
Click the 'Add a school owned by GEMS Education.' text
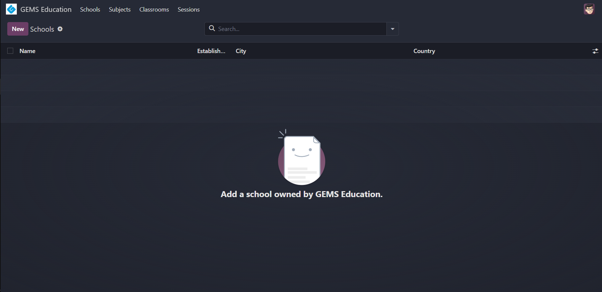[301, 194]
